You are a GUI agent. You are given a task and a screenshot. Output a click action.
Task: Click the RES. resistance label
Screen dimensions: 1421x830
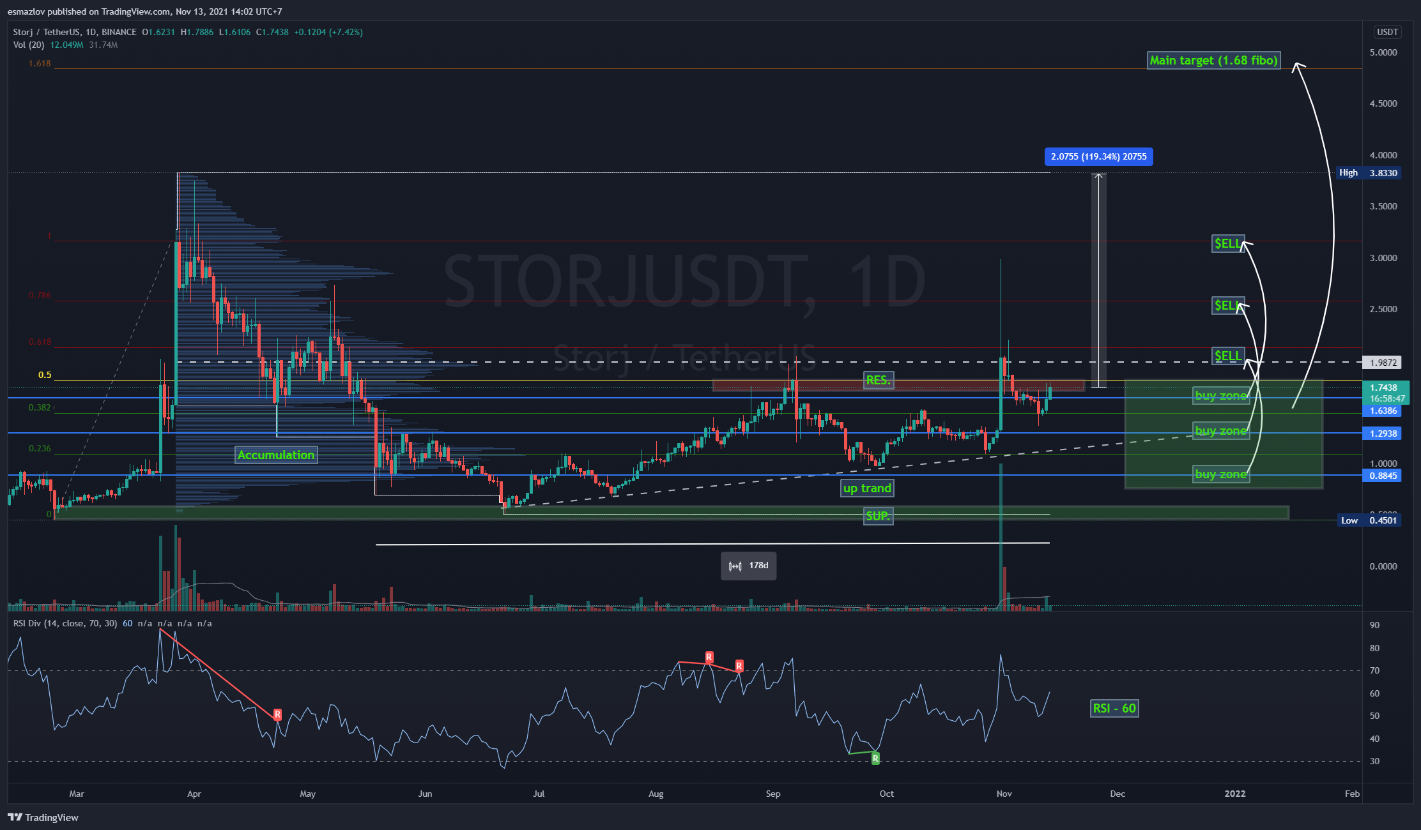coord(878,381)
